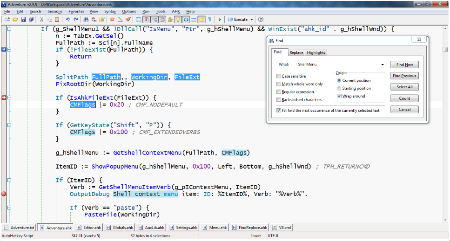Click the broom clear-marks toolbar icon
The image size is (450, 241).
click(x=128, y=20)
